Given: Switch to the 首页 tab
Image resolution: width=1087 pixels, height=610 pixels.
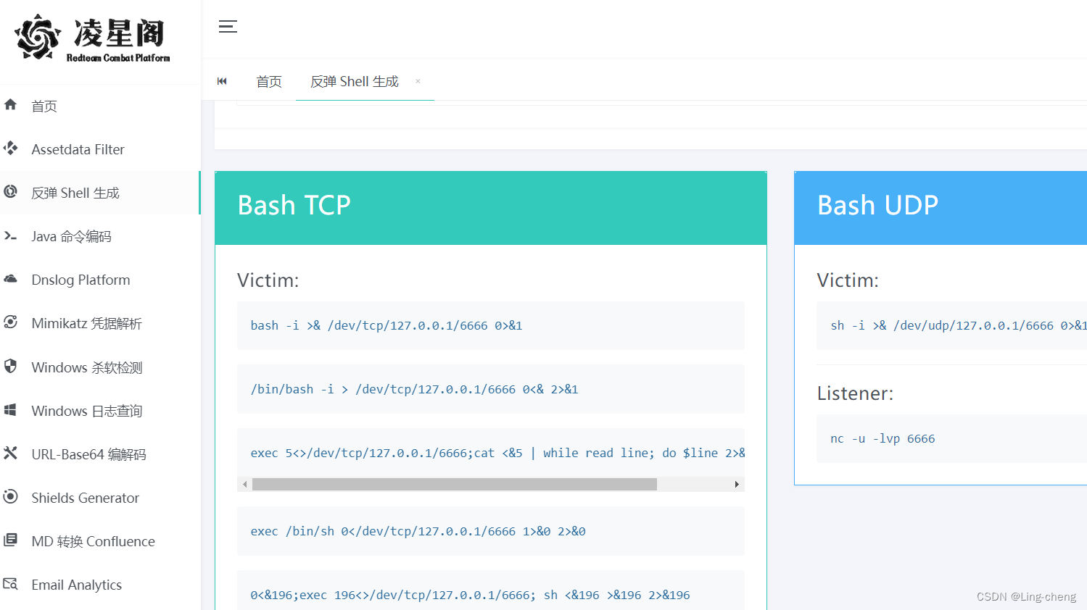Looking at the screenshot, I should [269, 82].
